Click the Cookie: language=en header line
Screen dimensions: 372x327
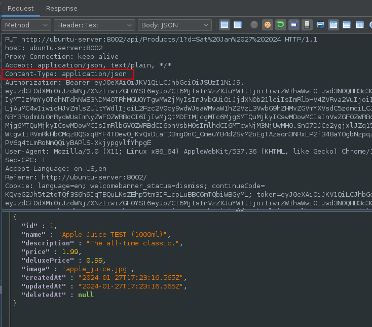pos(135,186)
